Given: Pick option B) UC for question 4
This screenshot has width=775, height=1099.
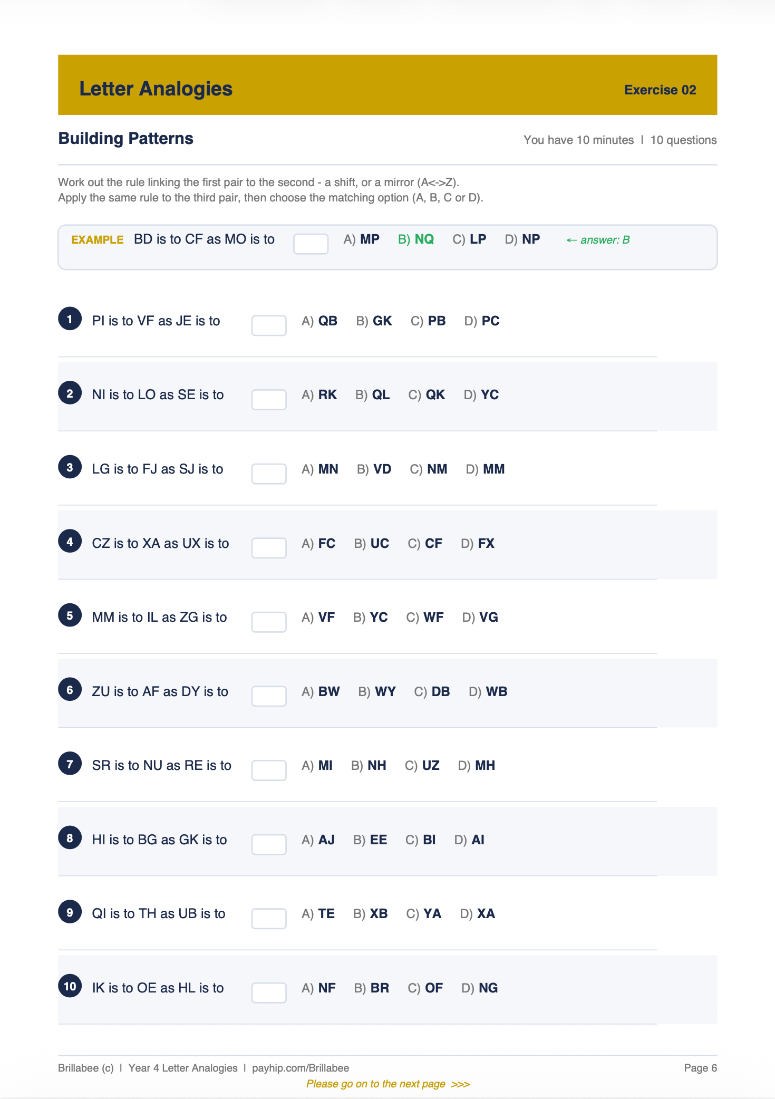Looking at the screenshot, I should pos(372,543).
